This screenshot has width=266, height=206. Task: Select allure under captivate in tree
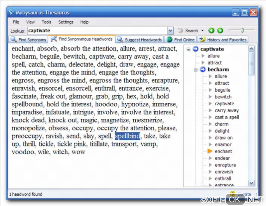(214, 56)
